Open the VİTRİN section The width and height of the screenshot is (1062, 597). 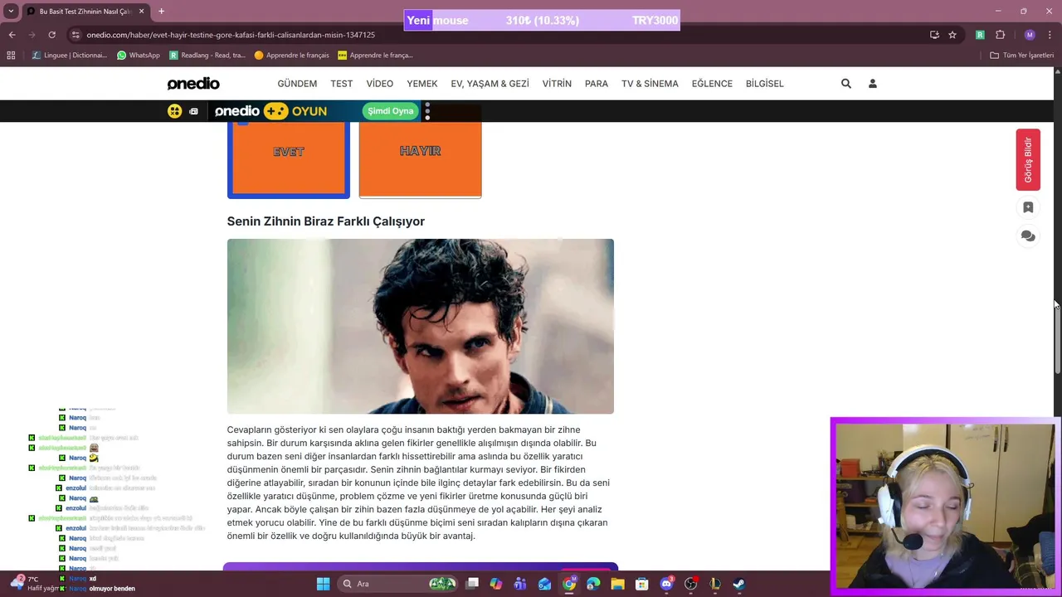coord(557,84)
